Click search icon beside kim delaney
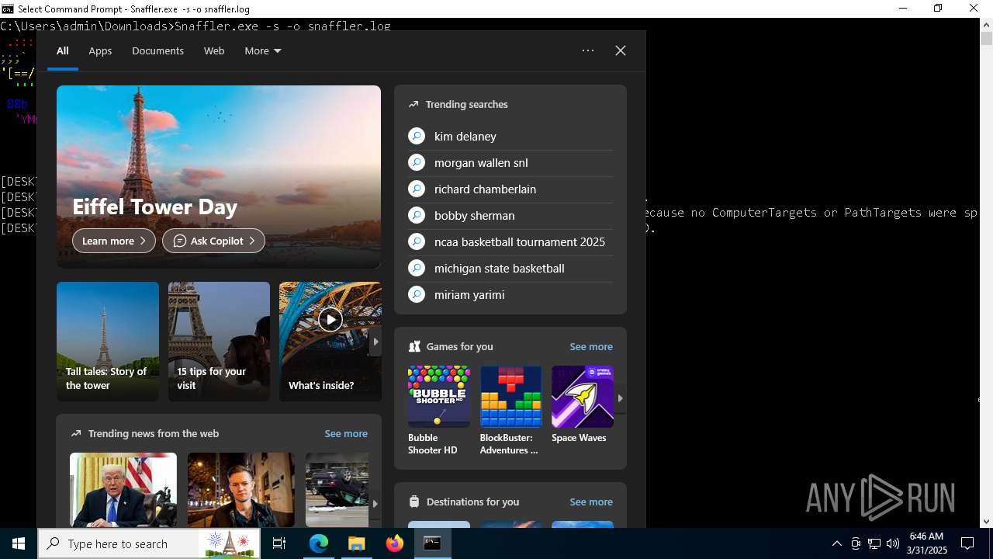Viewport: 993px width, 559px height. (417, 136)
